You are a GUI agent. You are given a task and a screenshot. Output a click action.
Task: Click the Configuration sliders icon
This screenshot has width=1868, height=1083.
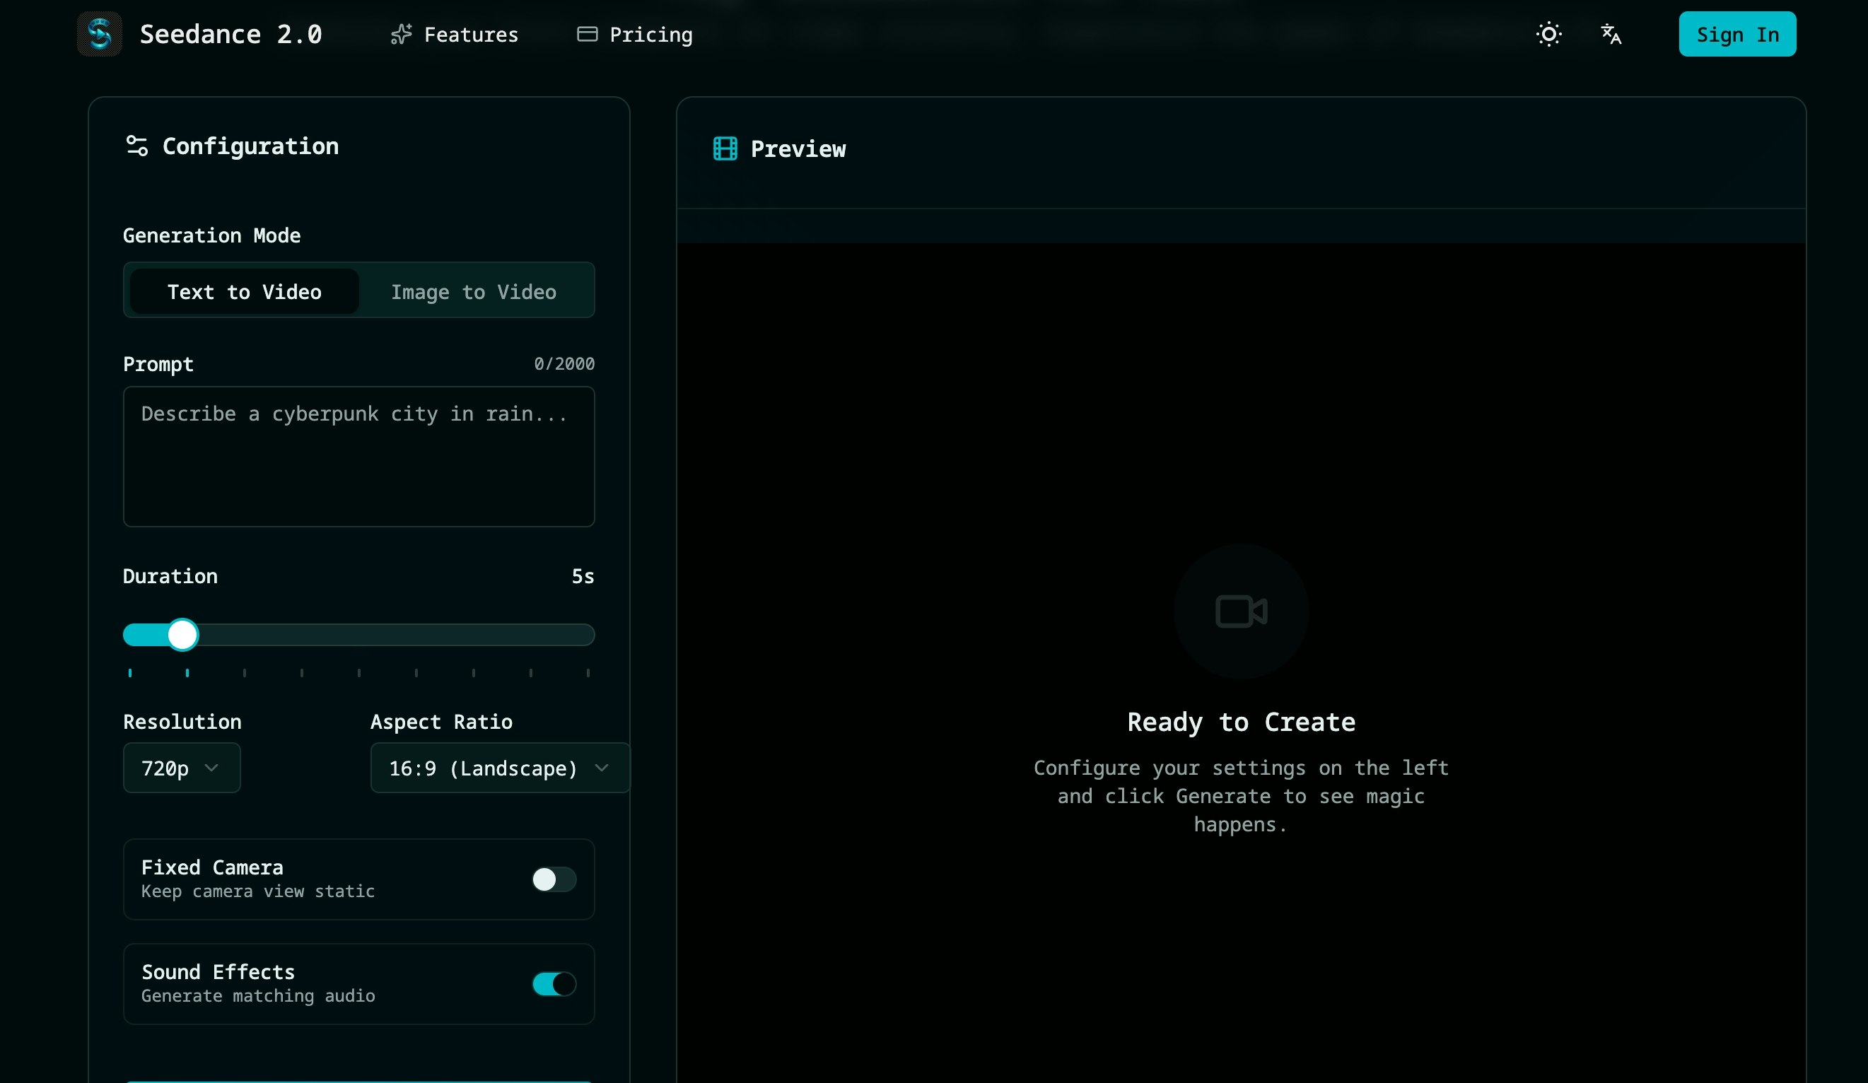coord(136,146)
